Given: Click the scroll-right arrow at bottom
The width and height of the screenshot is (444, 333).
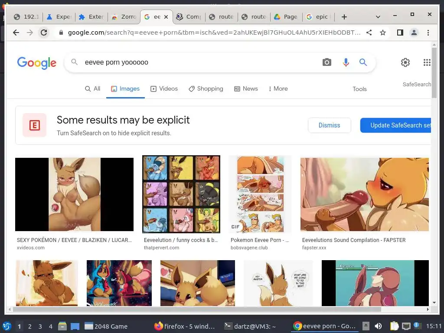Looking at the screenshot, I should click(428, 309).
